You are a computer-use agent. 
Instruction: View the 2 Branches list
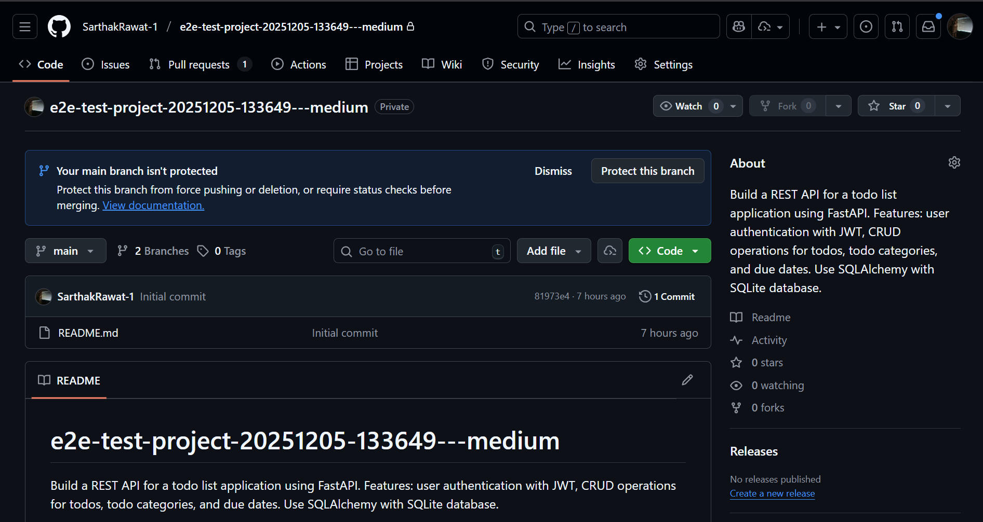tap(153, 251)
